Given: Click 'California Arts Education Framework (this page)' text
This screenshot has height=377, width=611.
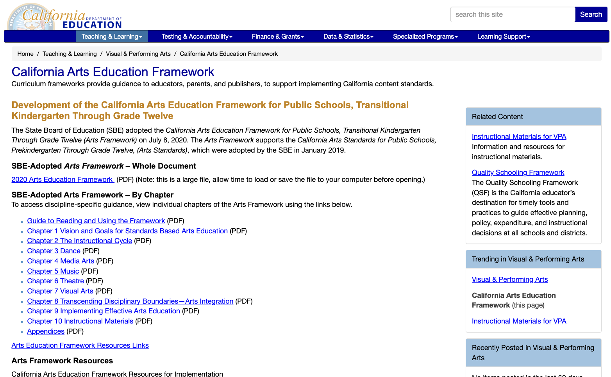Looking at the screenshot, I should (514, 301).
